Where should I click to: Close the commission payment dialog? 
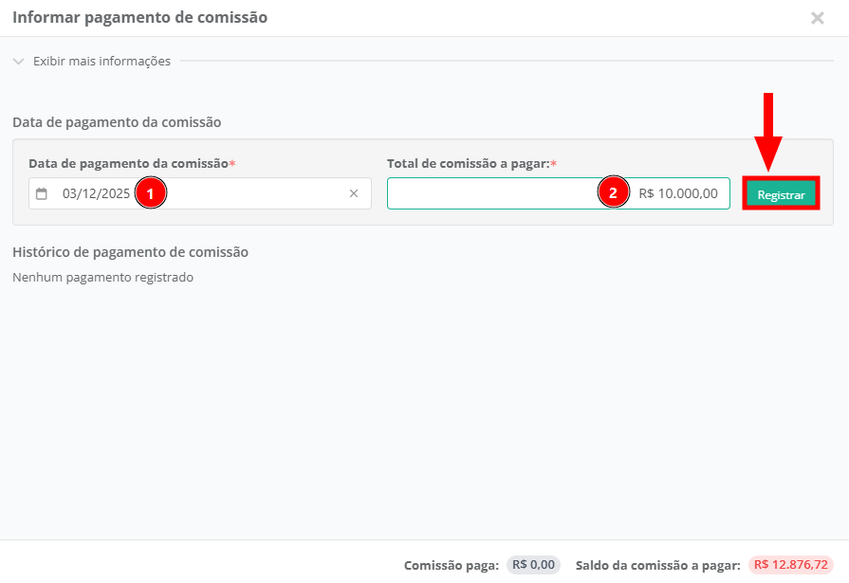[x=817, y=17]
